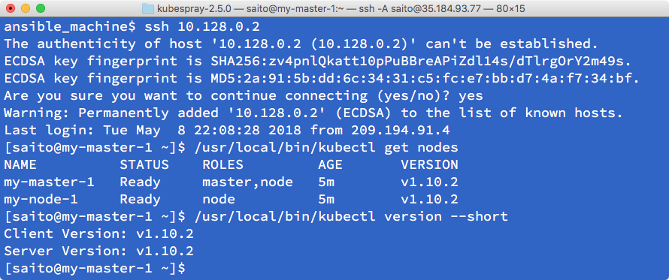
Task: Click the Last login IP 209.194.91.4
Action: pyautogui.click(x=401, y=131)
